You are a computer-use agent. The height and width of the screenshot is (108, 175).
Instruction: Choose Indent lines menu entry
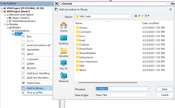pos(37,83)
